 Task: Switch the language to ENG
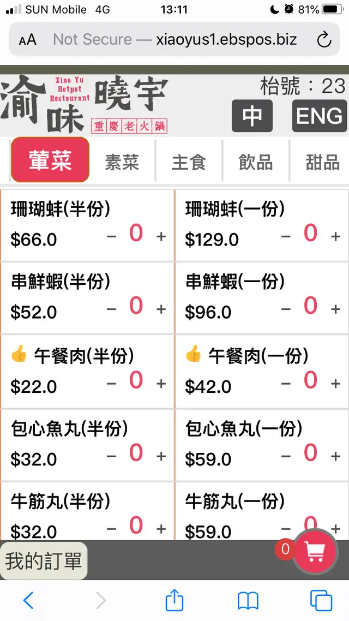coord(319,116)
